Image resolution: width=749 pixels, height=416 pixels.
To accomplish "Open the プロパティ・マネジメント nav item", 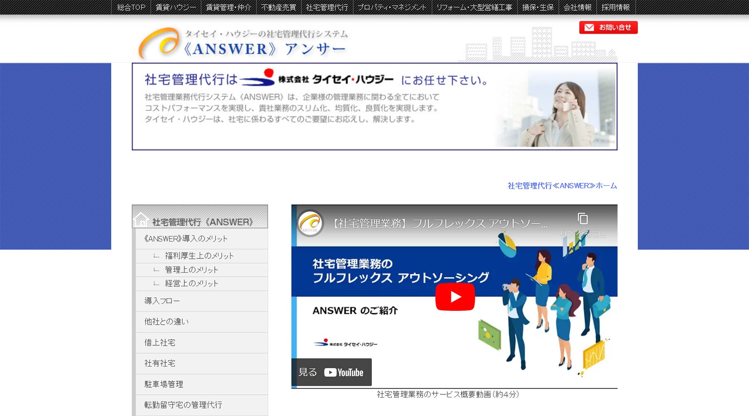I will (x=392, y=7).
